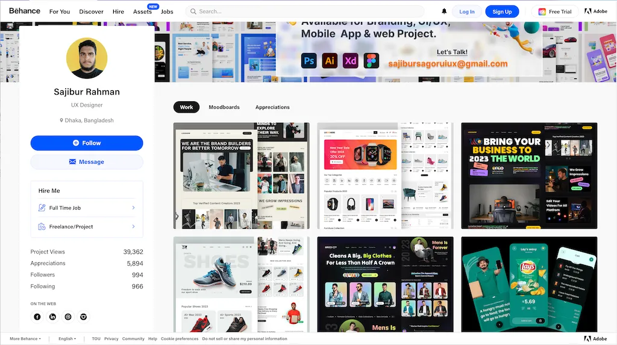This screenshot has width=617, height=345.
Task: Open the Adobe logo in header
Action: [596, 11]
